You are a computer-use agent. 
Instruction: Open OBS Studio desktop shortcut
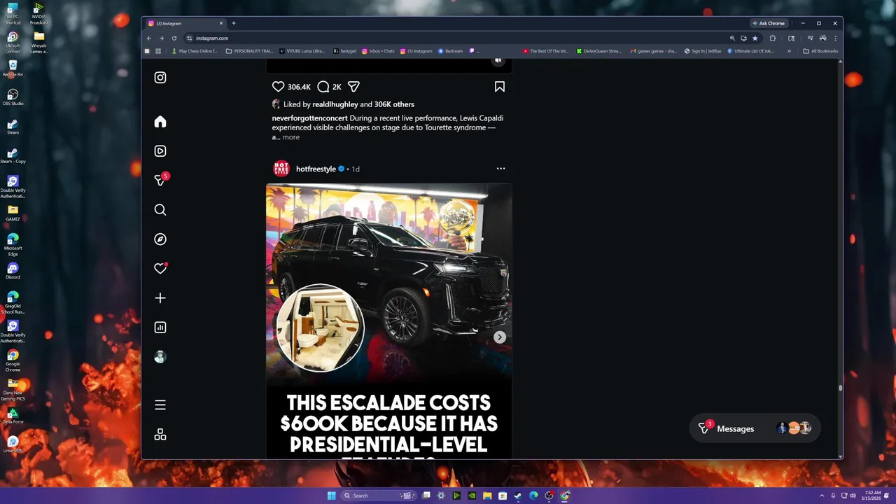13,97
